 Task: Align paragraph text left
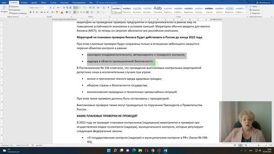(x=74, y=12)
